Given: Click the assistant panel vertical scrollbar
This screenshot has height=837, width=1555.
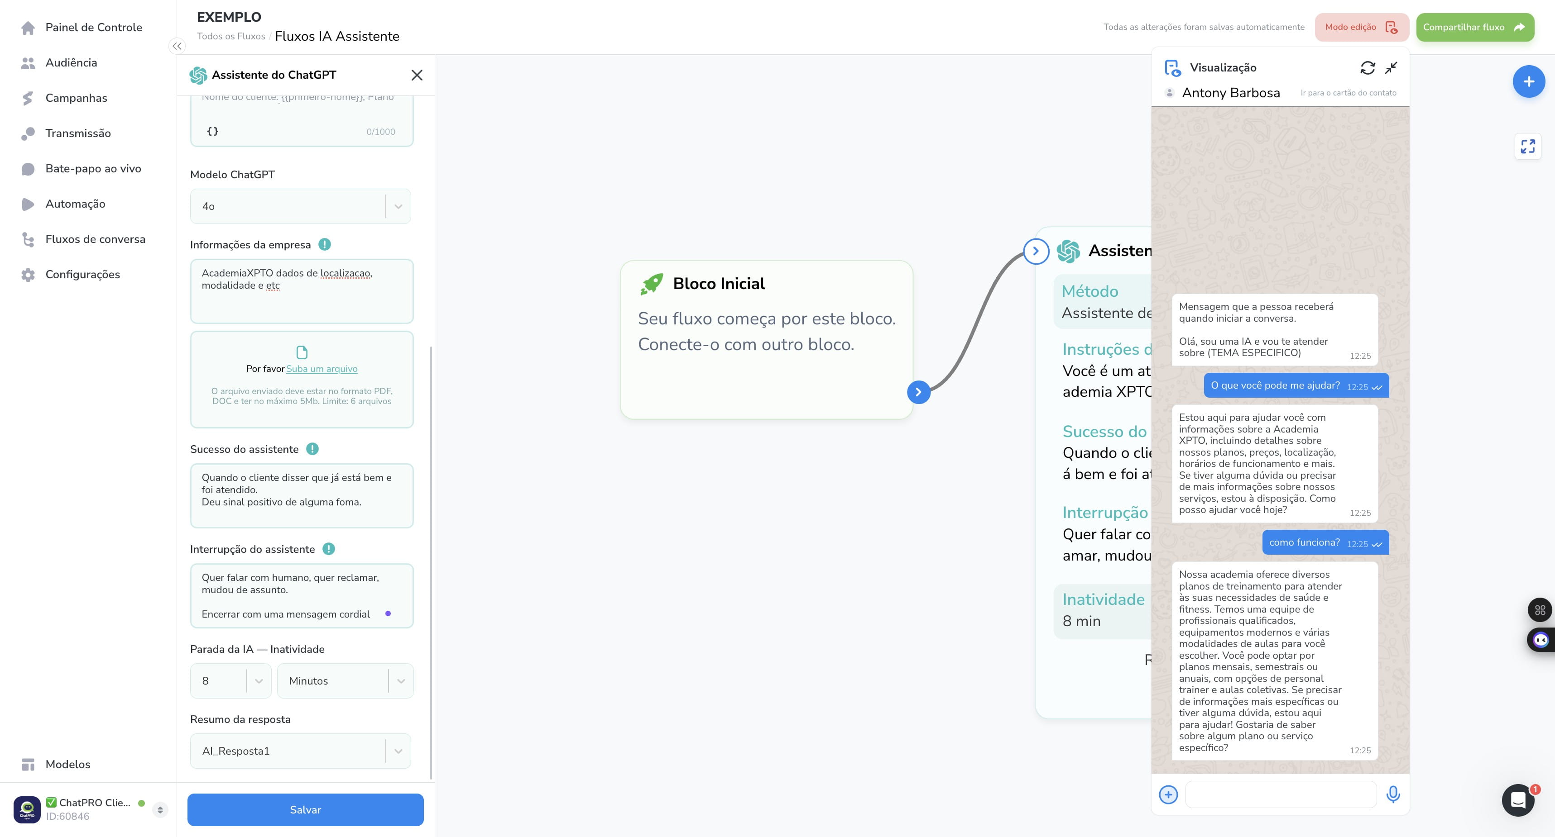Looking at the screenshot, I should point(431,563).
